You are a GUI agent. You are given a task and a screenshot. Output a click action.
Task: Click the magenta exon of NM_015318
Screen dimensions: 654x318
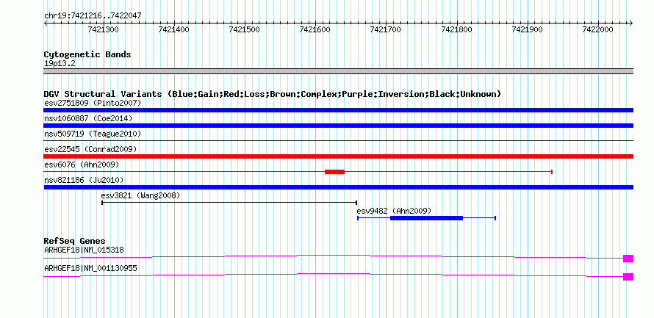coord(628,259)
